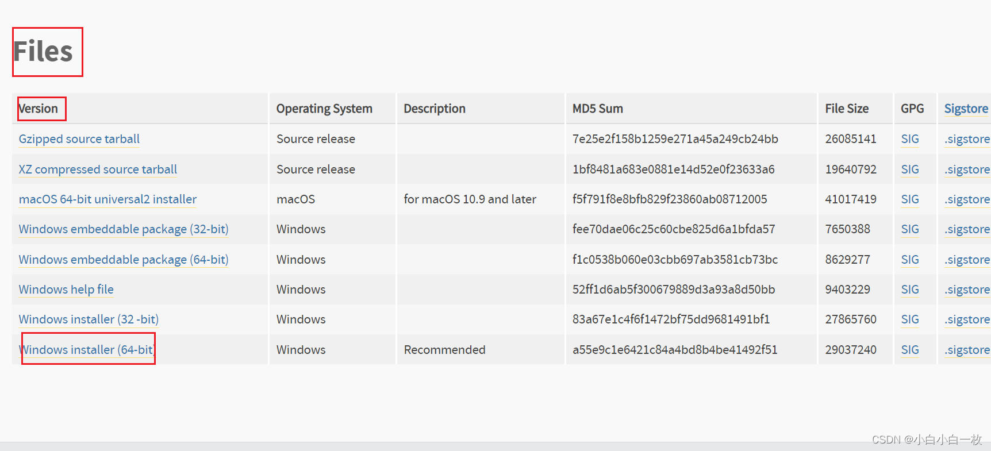Image resolution: width=991 pixels, height=451 pixels.
Task: Click file size 9403229
Action: pos(848,290)
